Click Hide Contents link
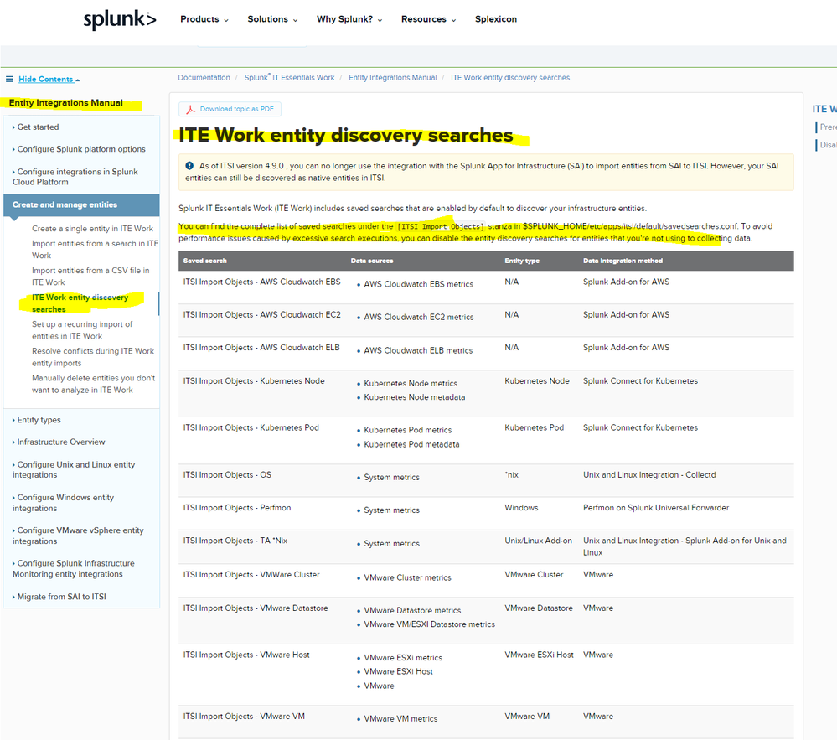The image size is (837, 740). (x=49, y=79)
